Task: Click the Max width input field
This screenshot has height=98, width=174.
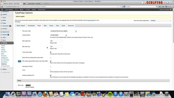Action: (57, 47)
